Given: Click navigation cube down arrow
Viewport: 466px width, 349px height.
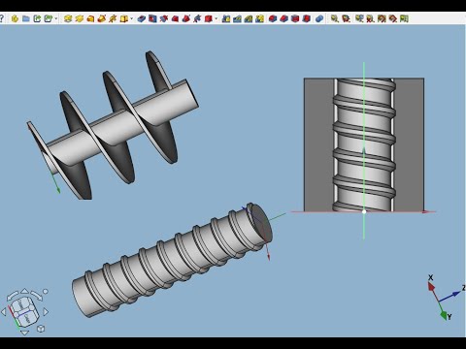Looking at the screenshot, I should point(24,333).
